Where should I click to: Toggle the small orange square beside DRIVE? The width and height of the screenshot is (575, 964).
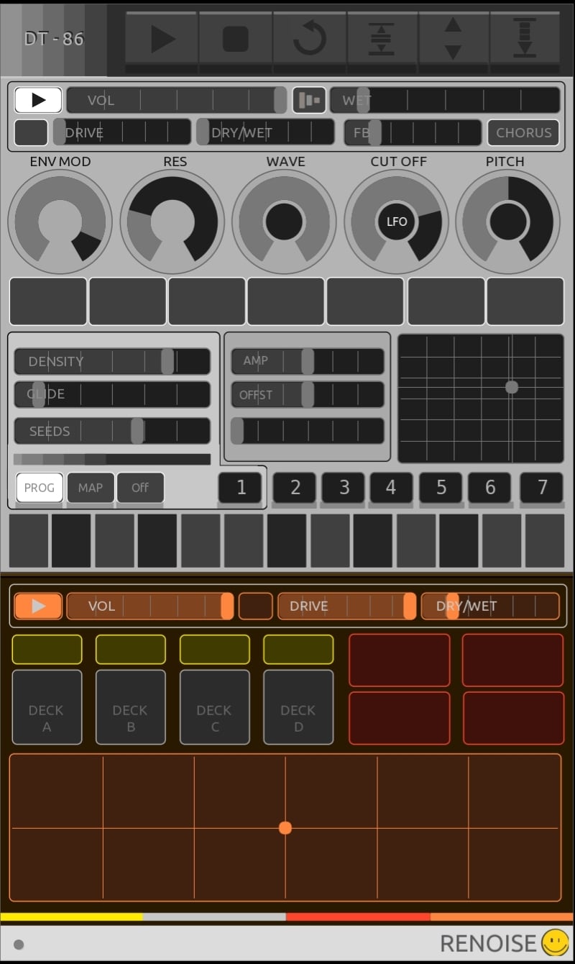click(x=256, y=606)
